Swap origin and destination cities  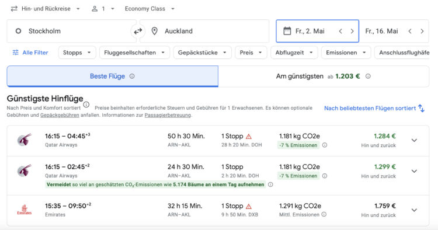138,31
